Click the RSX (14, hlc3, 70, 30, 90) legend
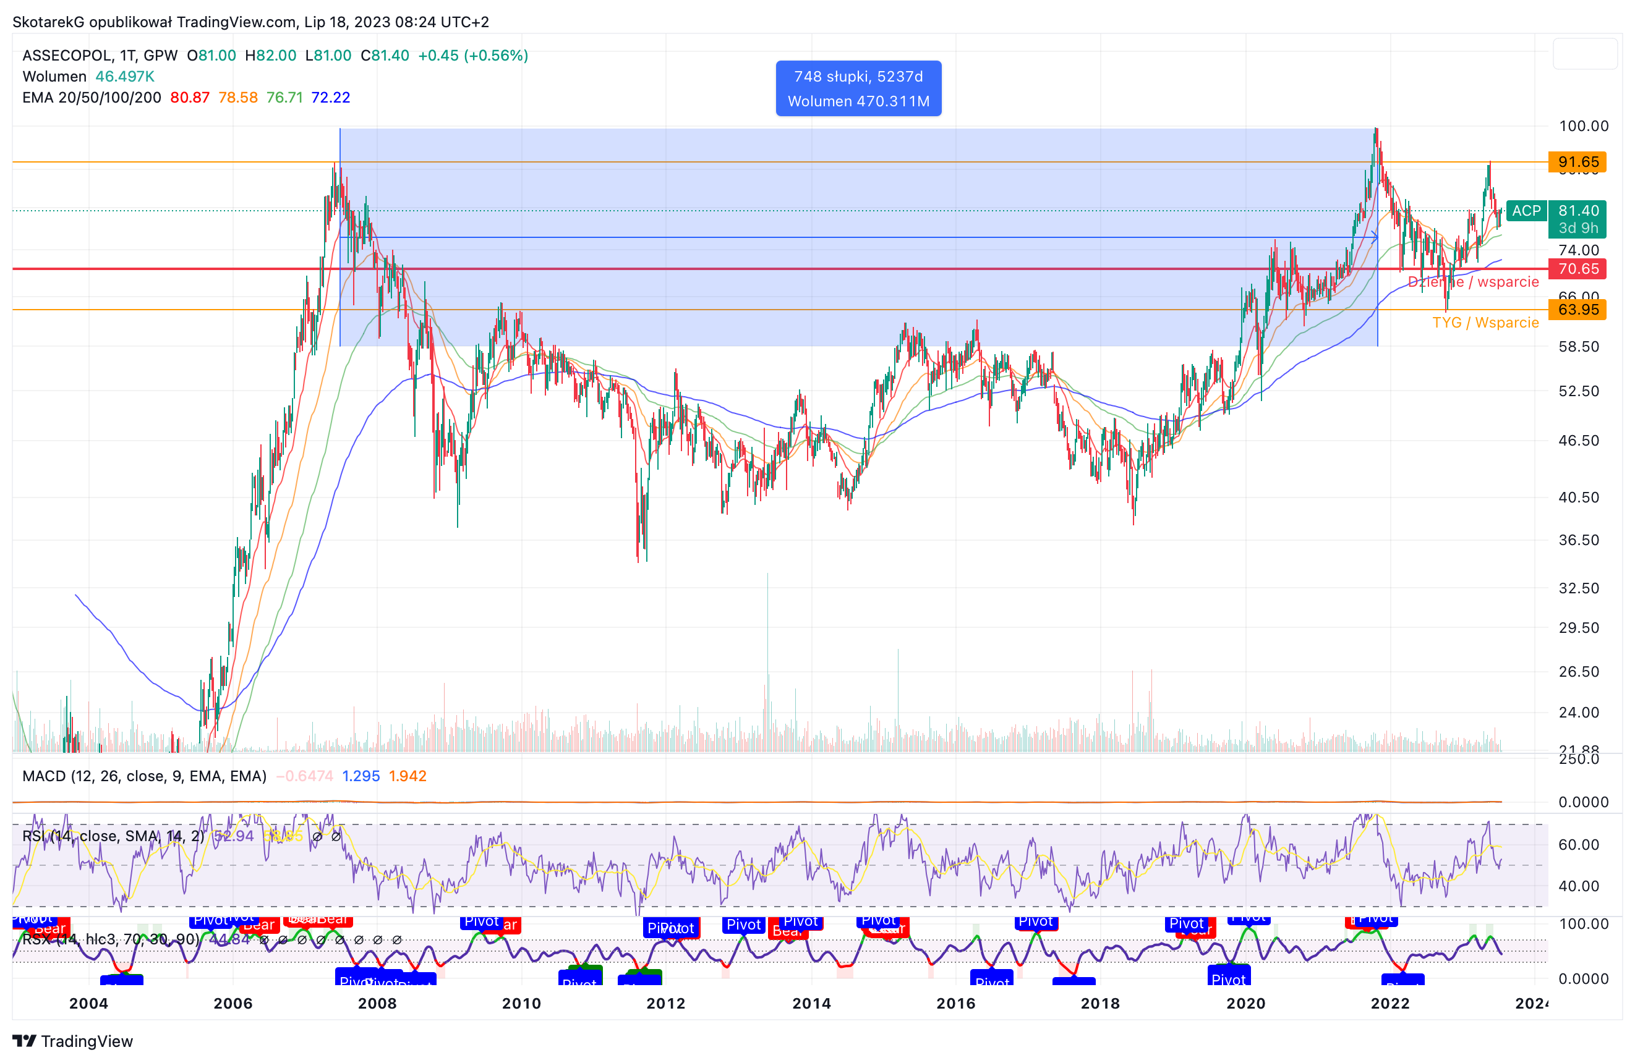The height and width of the screenshot is (1063, 1635). tap(111, 939)
